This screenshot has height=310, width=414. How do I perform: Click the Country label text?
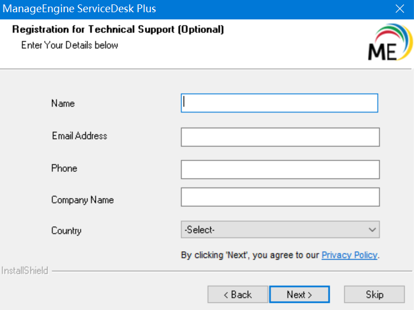click(66, 231)
